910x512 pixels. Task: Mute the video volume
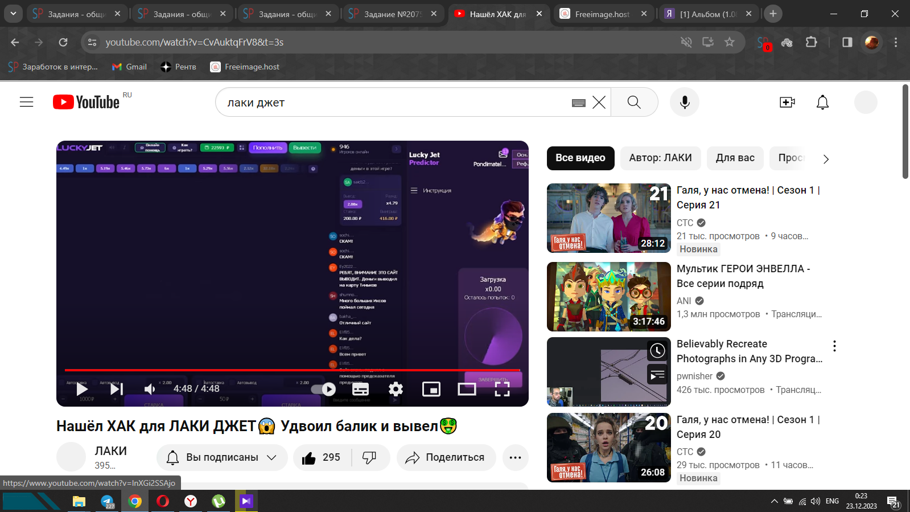click(x=150, y=389)
